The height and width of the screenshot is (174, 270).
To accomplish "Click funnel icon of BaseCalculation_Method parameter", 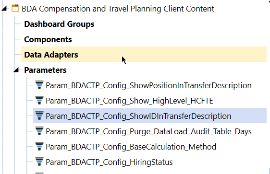I will 39,146.
